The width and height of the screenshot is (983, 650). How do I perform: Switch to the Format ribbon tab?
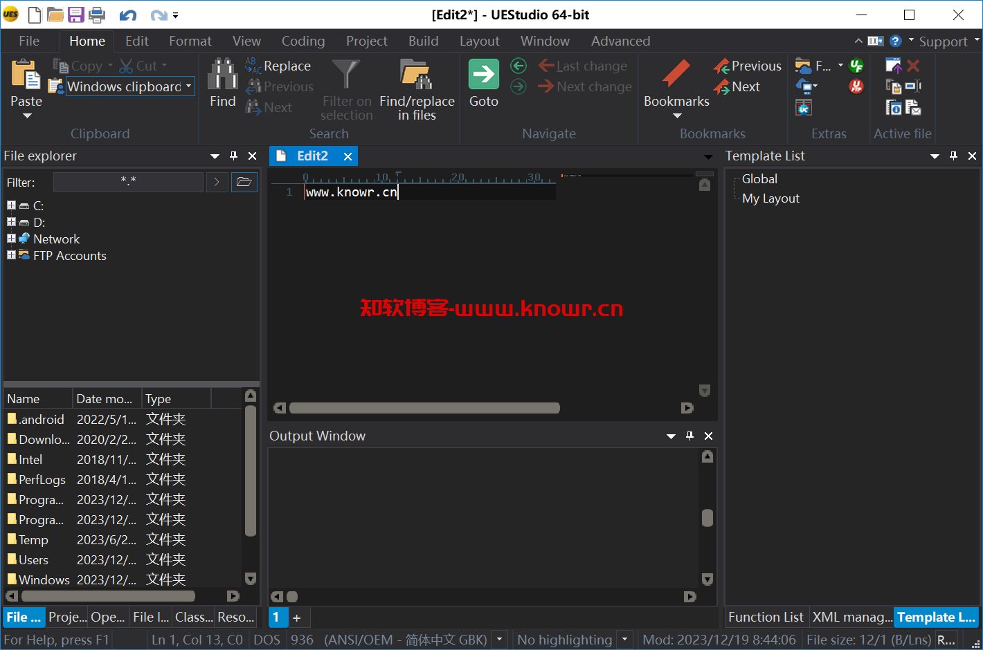[190, 41]
